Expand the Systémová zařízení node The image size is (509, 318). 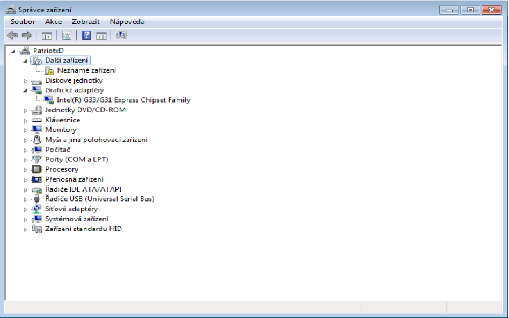point(25,220)
